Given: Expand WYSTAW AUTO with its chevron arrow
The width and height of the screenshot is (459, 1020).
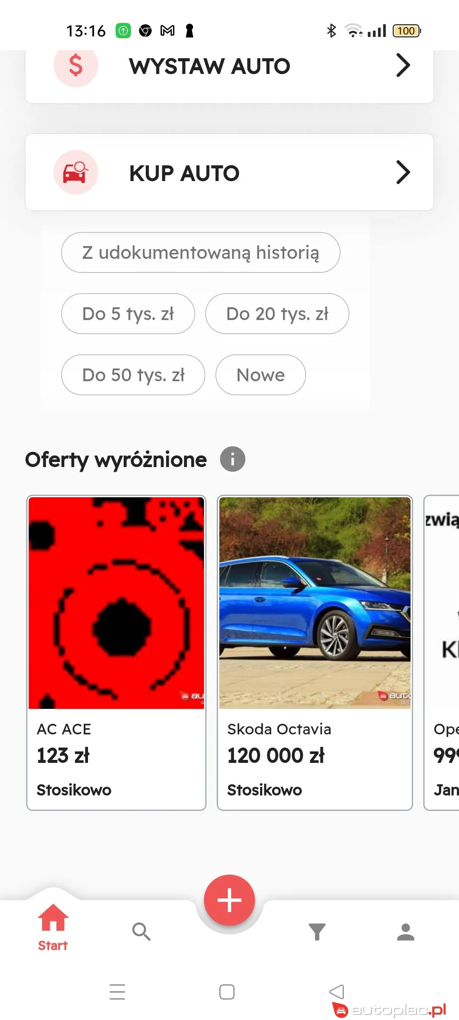Looking at the screenshot, I should tap(403, 65).
